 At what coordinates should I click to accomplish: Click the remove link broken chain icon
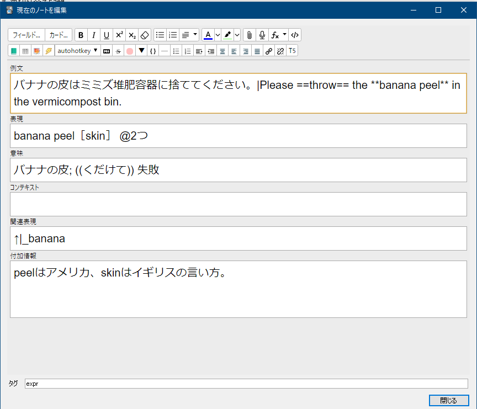coord(280,51)
